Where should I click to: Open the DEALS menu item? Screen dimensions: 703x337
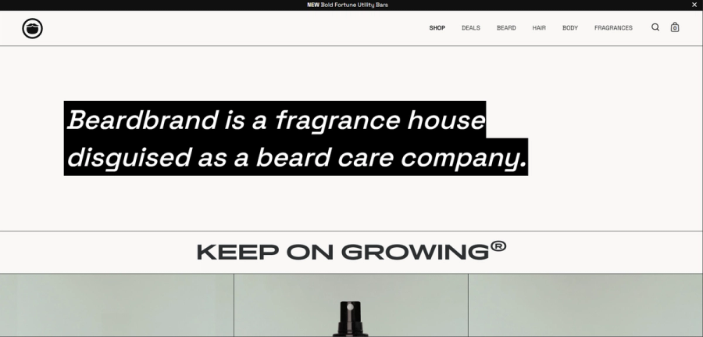pyautogui.click(x=471, y=28)
